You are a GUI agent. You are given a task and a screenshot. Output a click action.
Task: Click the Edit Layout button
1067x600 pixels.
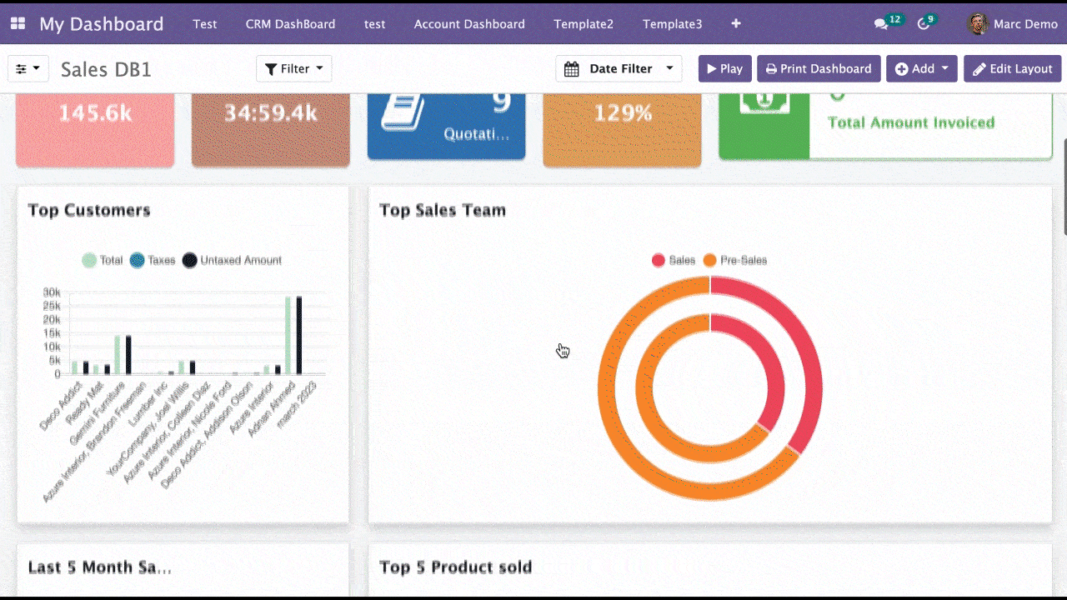pyautogui.click(x=1012, y=69)
